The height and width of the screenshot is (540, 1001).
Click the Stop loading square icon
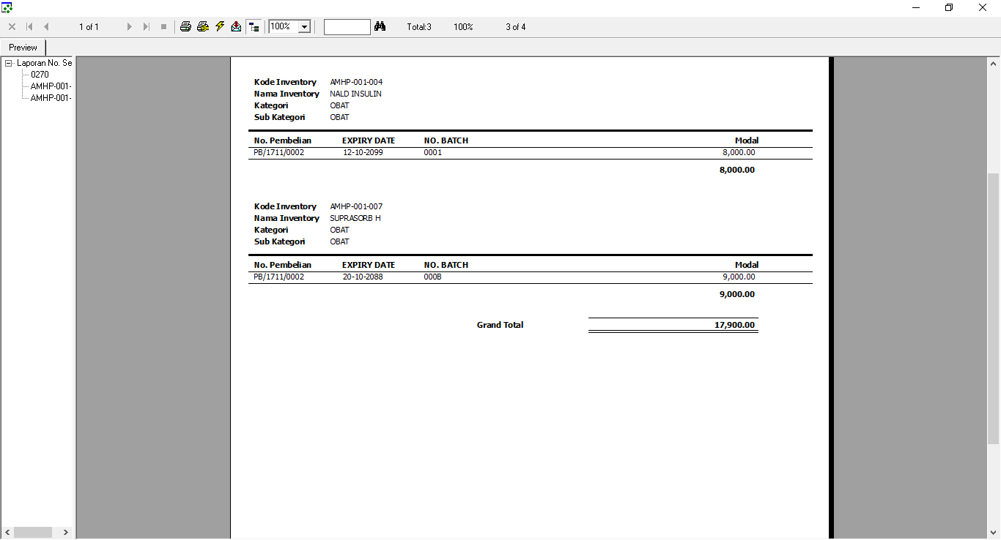click(x=163, y=27)
